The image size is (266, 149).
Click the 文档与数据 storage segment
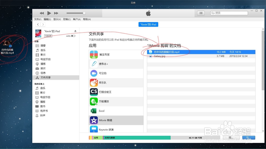coord(137,138)
